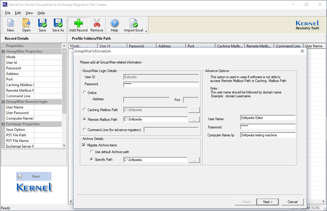Click the Save button under Record Details
327x211 pixels.
[x=34, y=176]
